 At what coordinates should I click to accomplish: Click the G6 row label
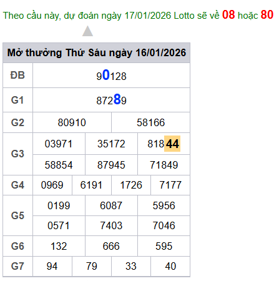pyautogui.click(x=17, y=246)
